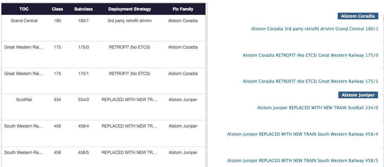This screenshot has height=167, width=384.
Task: Select the 3rd party retrofit drivtrn cell
Action: (x=129, y=21)
